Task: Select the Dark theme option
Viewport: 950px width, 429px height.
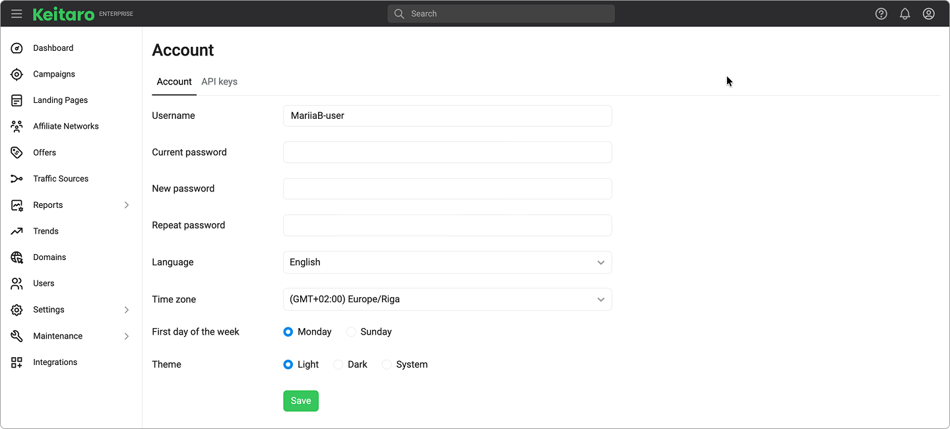Action: click(x=338, y=364)
